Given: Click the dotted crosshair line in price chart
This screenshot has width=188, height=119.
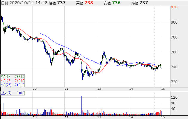Looking at the screenshot, I should pos(155,47).
